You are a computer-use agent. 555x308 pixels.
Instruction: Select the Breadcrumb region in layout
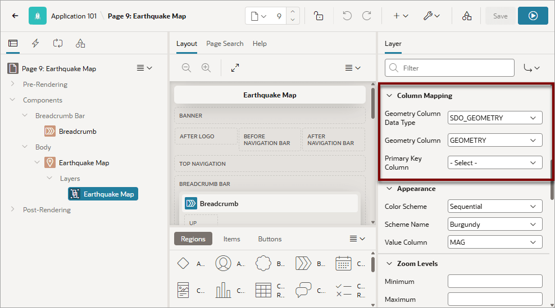coord(270,204)
